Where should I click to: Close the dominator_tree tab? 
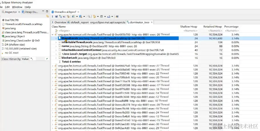point(151,22)
